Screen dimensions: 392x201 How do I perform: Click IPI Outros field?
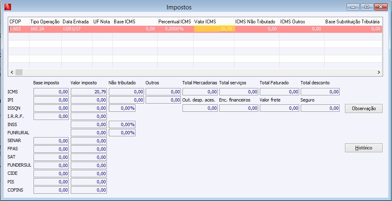point(163,100)
